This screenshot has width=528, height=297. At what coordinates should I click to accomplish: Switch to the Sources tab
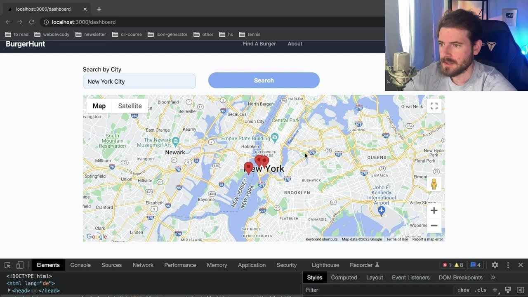[111, 265]
